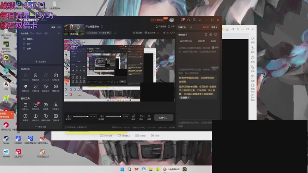Switch to 在线用户 tab
Viewport: 308px width, 173px height.
coord(186,41)
